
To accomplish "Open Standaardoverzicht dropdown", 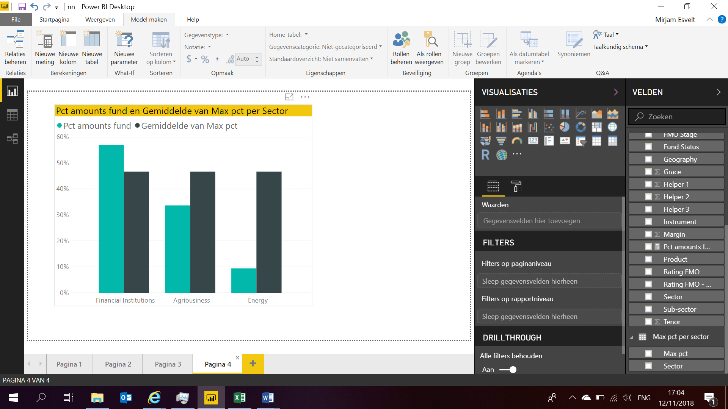I will pyautogui.click(x=321, y=59).
